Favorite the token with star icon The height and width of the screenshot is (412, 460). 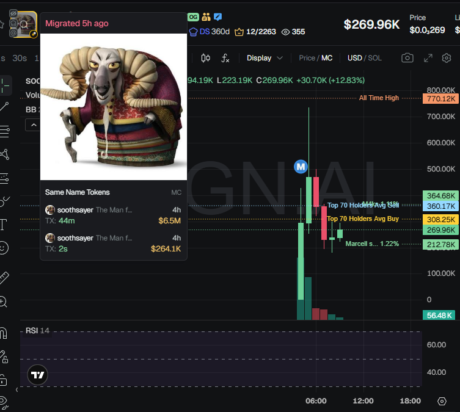tap(2, 24)
